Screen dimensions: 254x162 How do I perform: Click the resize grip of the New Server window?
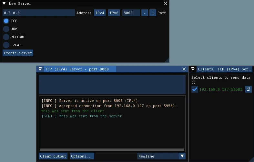point(167,60)
